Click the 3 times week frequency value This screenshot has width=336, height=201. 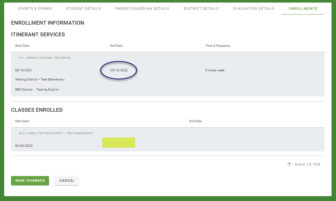coord(215,70)
